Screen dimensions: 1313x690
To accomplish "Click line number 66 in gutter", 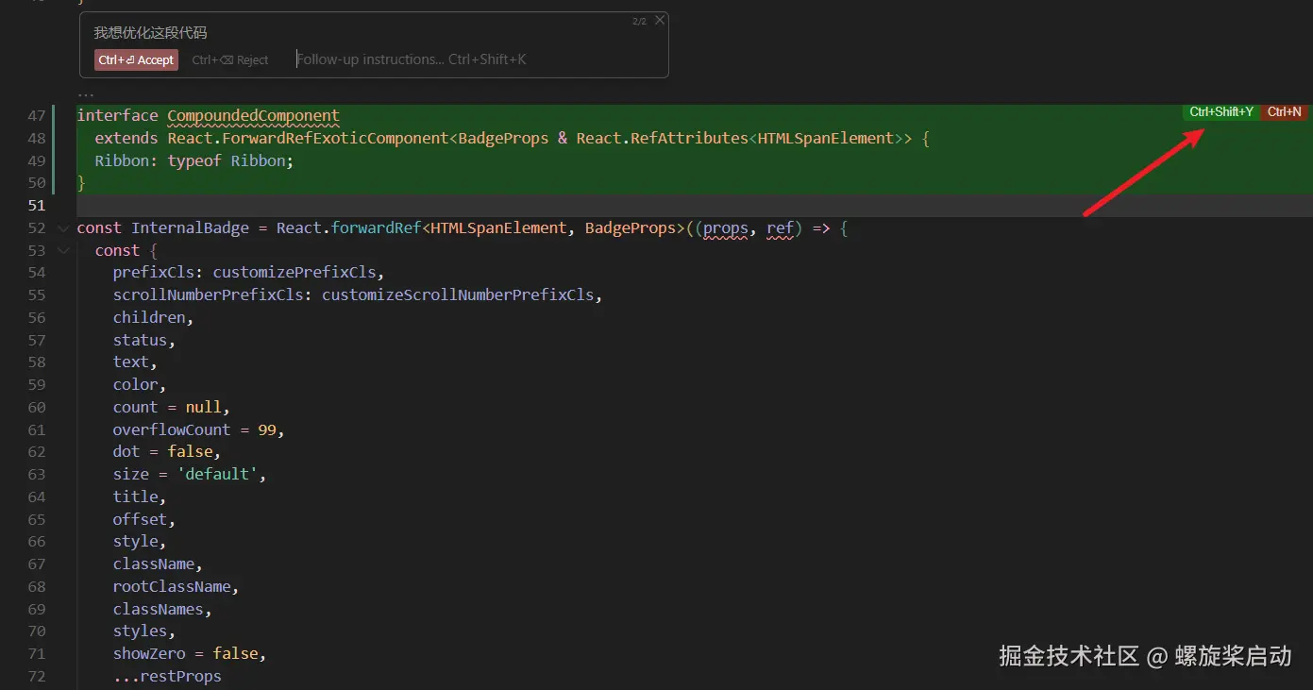I will click(37, 542).
